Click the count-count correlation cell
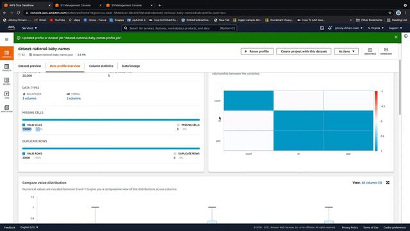410x231 pixels. (x=249, y=101)
